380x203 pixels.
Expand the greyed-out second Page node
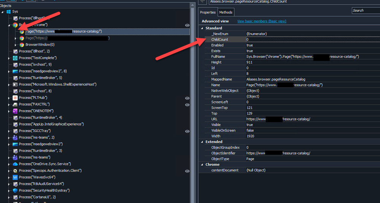point(16,38)
